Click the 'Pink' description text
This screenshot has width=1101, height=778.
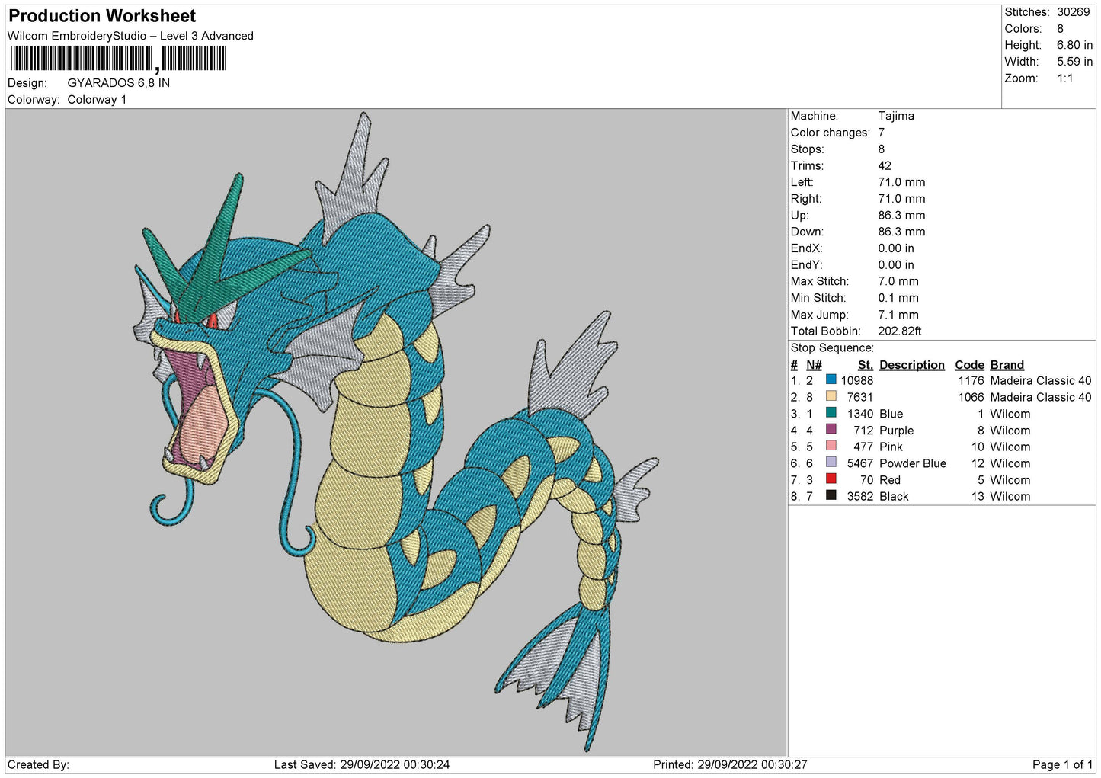click(891, 447)
